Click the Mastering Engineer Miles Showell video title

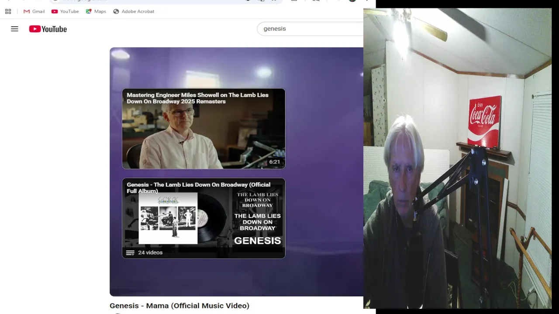tap(197, 98)
